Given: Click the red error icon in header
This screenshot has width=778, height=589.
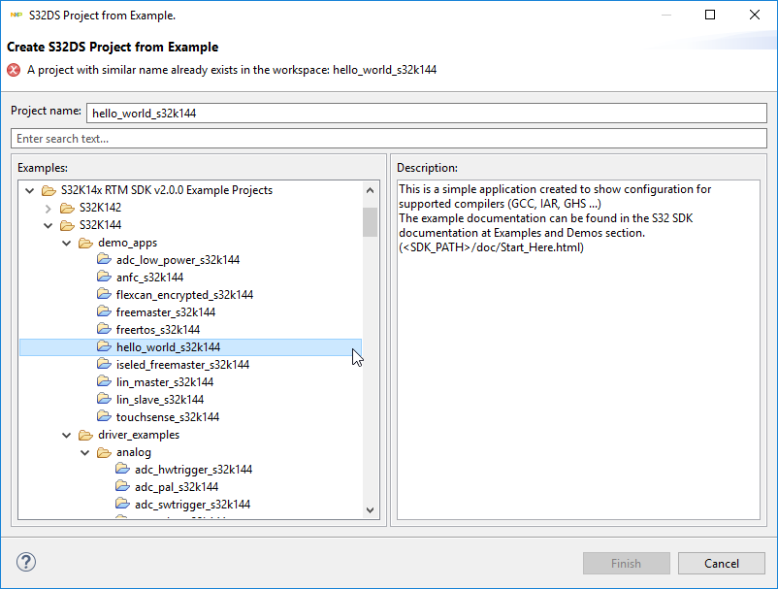Looking at the screenshot, I should point(14,70).
